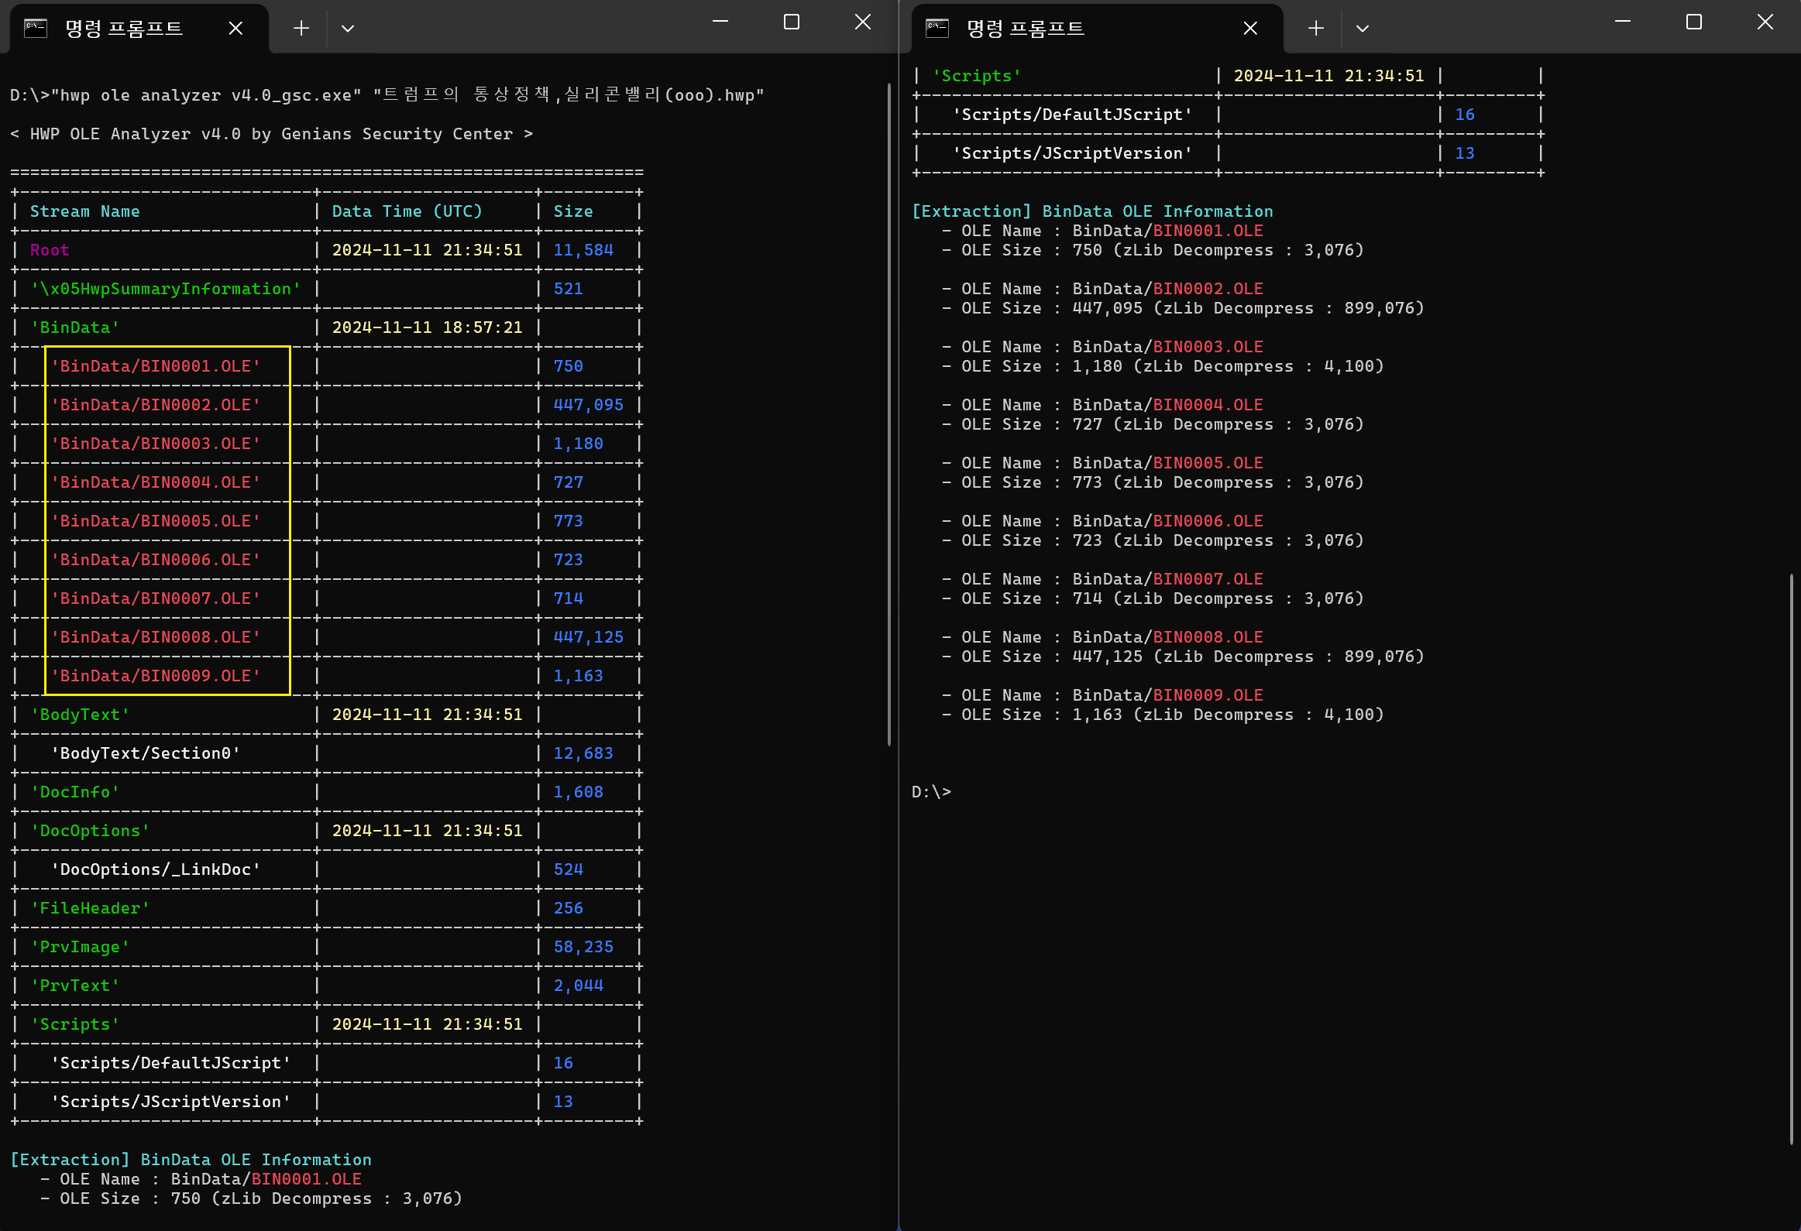Open the right terminal's profile dropdown arrow
The image size is (1801, 1231).
click(x=1363, y=29)
